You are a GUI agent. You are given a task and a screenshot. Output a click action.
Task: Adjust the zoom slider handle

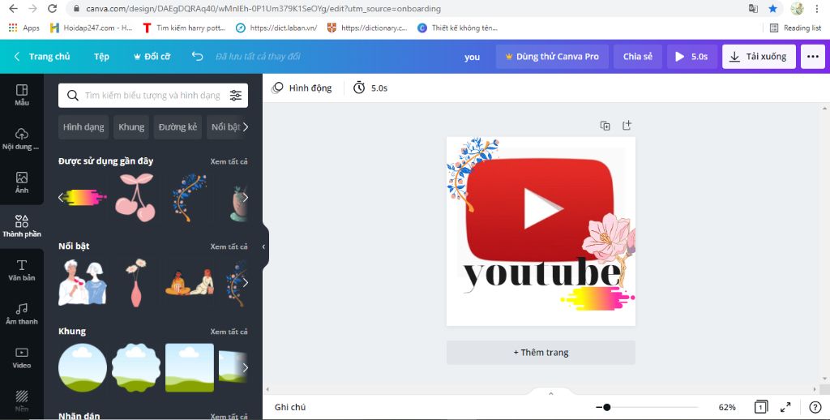[x=606, y=407]
